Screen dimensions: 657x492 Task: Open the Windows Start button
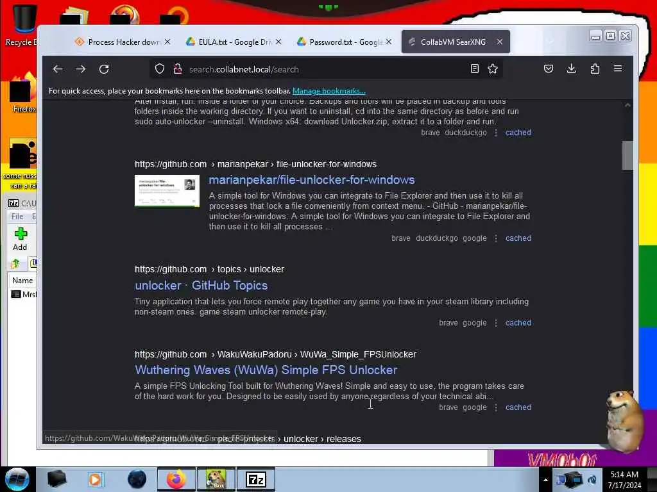tap(17, 479)
